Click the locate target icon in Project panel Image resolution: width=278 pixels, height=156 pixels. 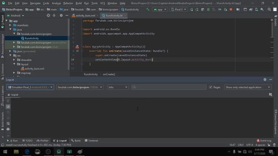48,16
